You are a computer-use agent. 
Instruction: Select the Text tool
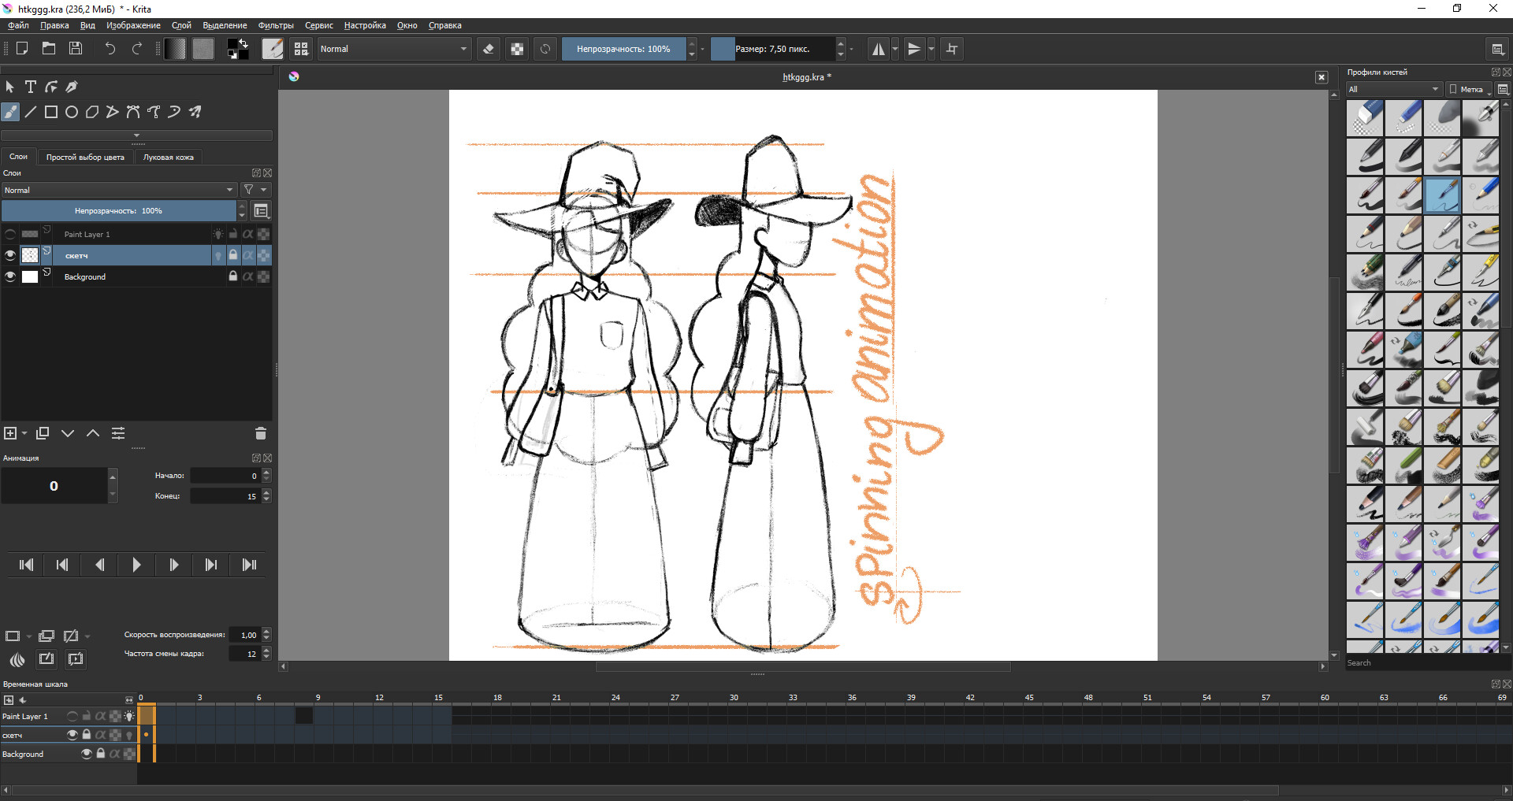click(31, 87)
